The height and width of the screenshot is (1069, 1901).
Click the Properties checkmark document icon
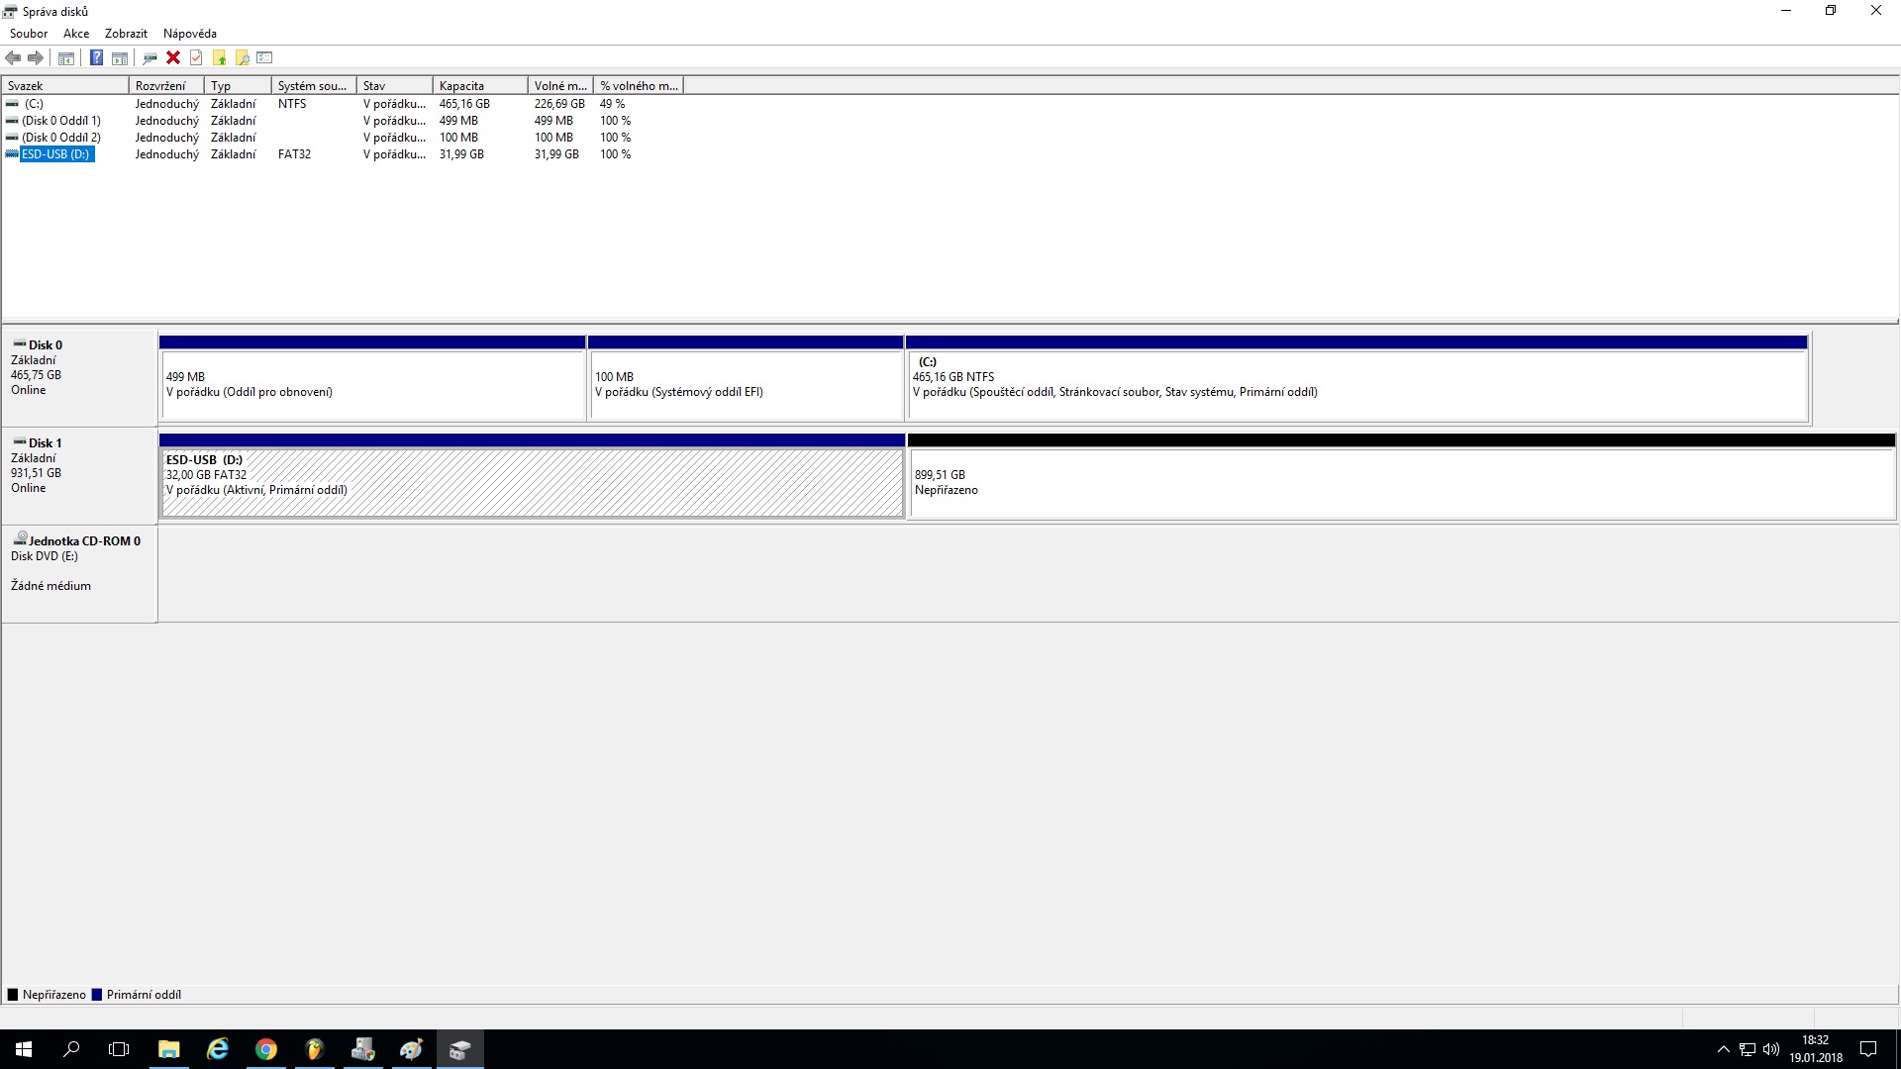pos(196,58)
